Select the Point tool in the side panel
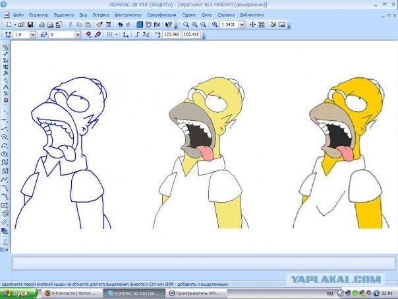 [x=5, y=112]
